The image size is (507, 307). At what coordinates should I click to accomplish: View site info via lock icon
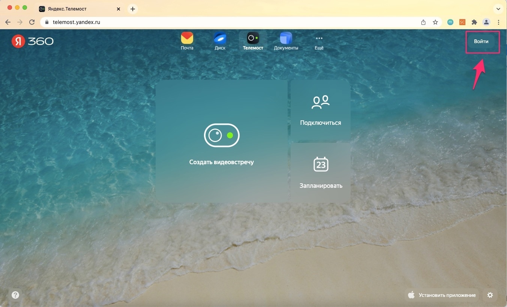[47, 22]
